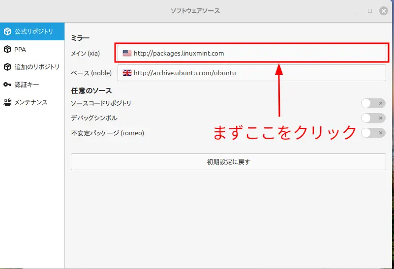Click the 追加のリポジトリ package icon
Viewport: 394px width, 269px height.
tap(7, 67)
